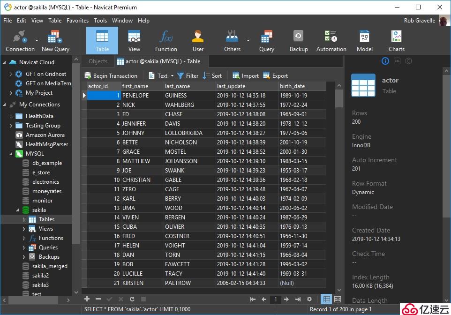Expand the Tables node
The width and height of the screenshot is (451, 315).
point(24,219)
